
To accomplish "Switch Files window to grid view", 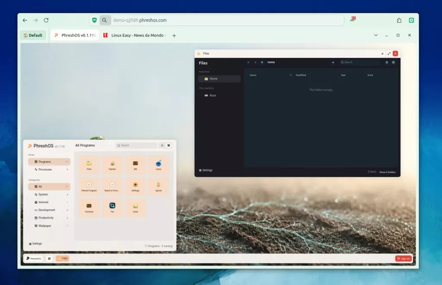I will click(394, 62).
